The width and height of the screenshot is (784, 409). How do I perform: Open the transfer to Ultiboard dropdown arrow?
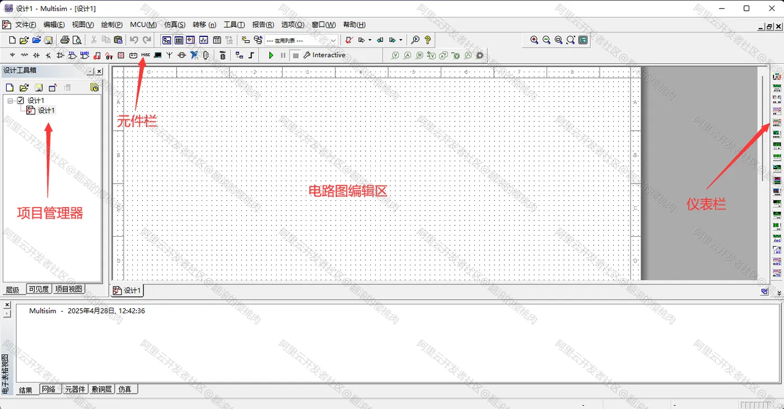pos(370,40)
